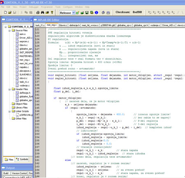Open the Configure menu
Screen dimensions: 185x178
click(x=67, y=7)
